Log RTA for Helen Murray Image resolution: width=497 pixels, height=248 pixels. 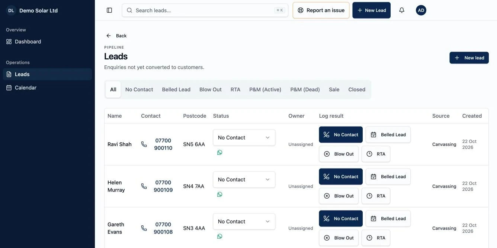pos(376,196)
